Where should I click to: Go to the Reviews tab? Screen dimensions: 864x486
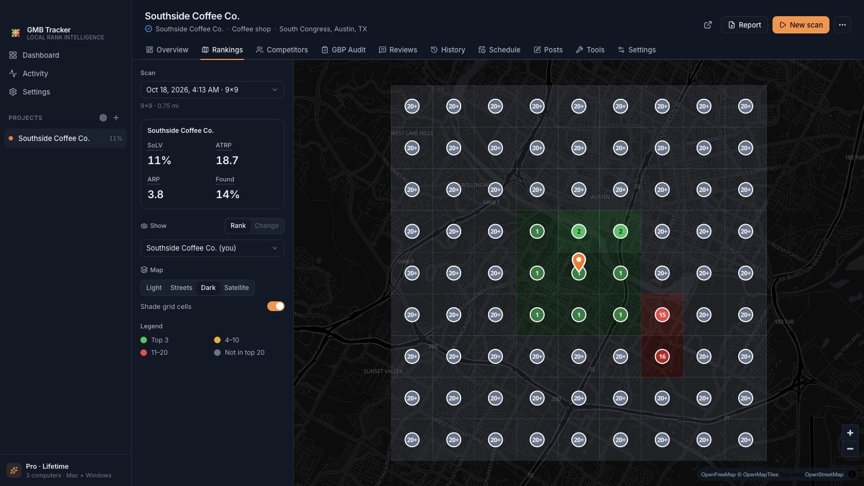[398, 50]
